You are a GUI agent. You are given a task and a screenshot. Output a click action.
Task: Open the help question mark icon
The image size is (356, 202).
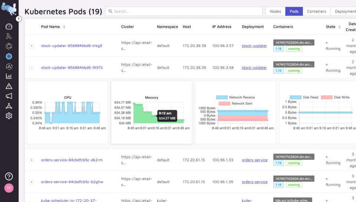[x=9, y=176]
